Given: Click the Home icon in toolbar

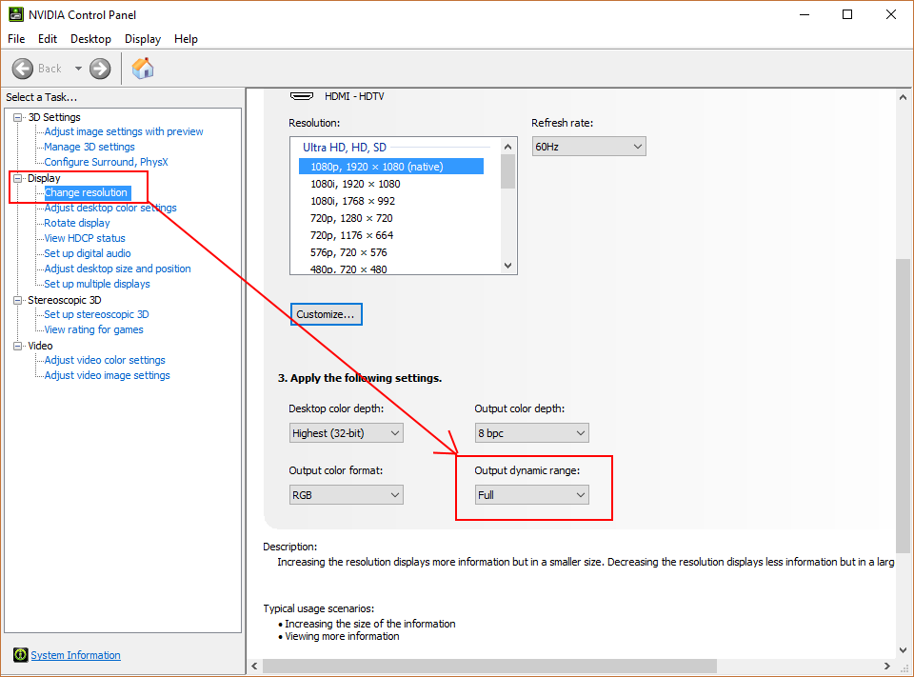Looking at the screenshot, I should tap(143, 69).
